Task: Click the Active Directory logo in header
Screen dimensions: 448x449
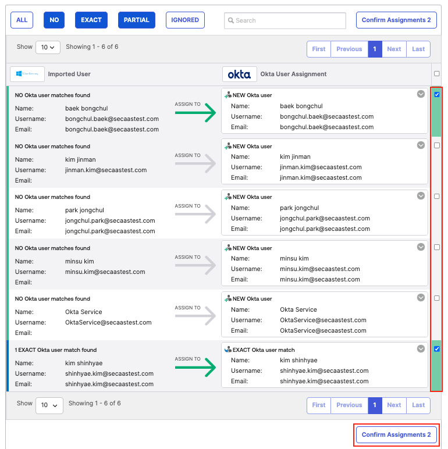Action: 27,74
